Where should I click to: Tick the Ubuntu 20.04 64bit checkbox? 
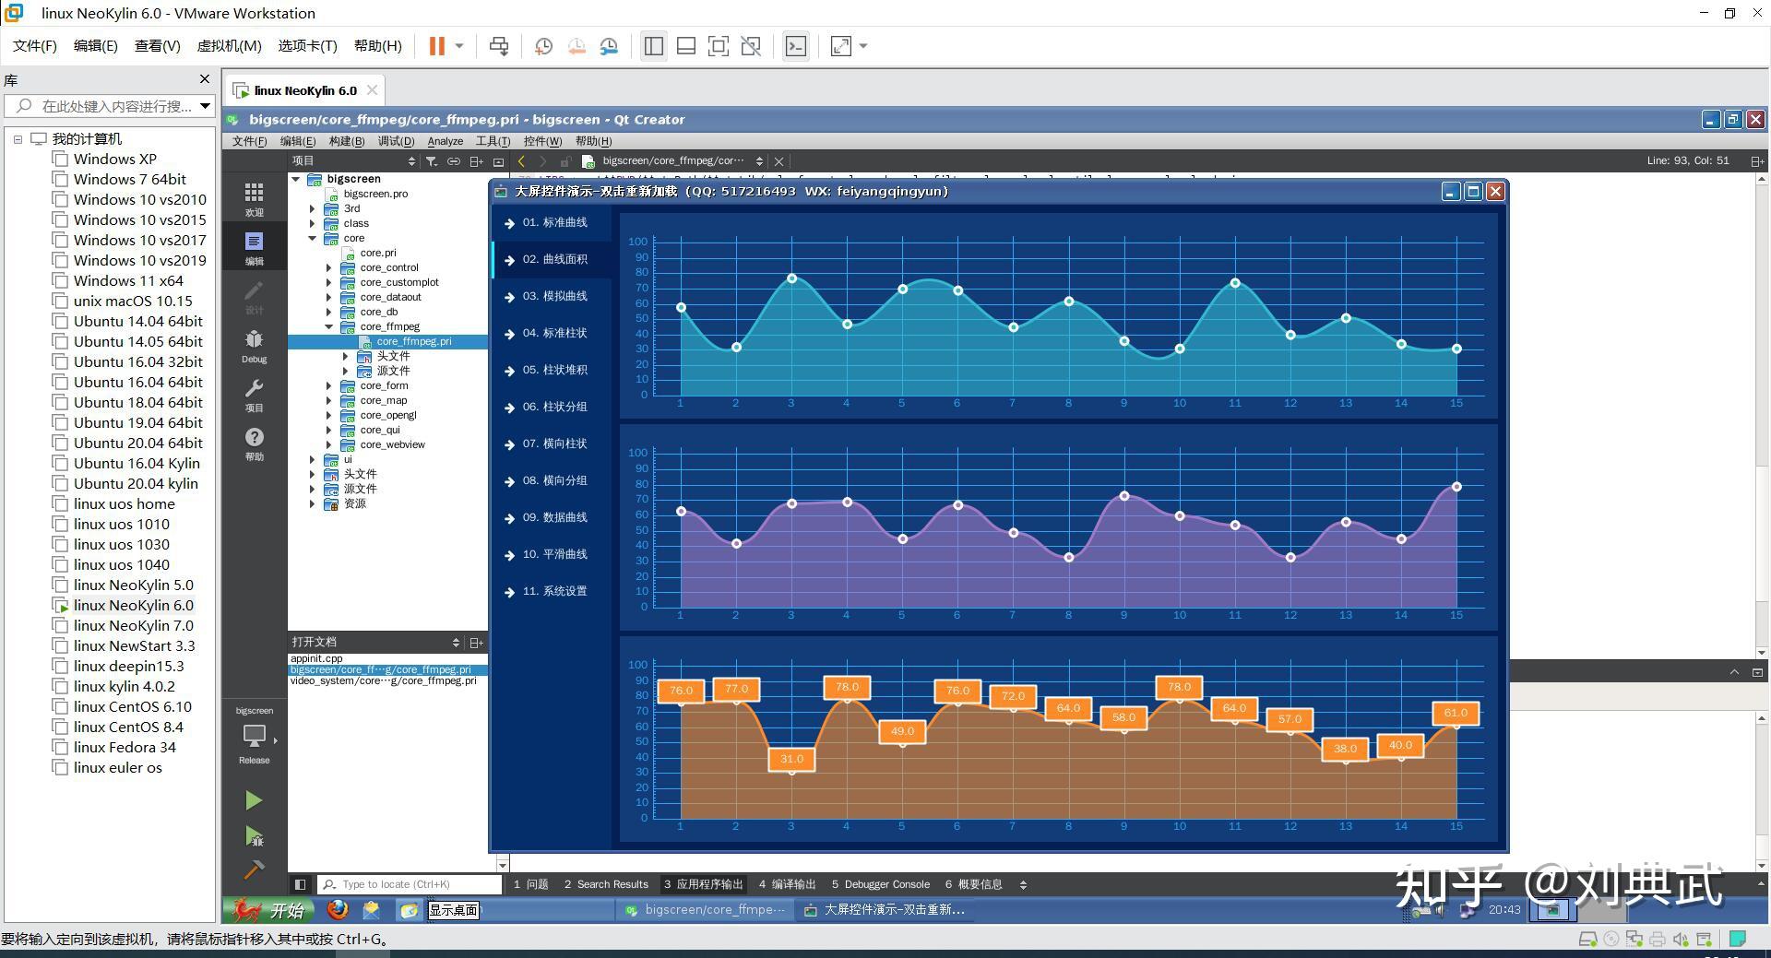(60, 443)
